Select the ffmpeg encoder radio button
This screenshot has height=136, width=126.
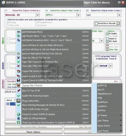[x=8, y=22]
